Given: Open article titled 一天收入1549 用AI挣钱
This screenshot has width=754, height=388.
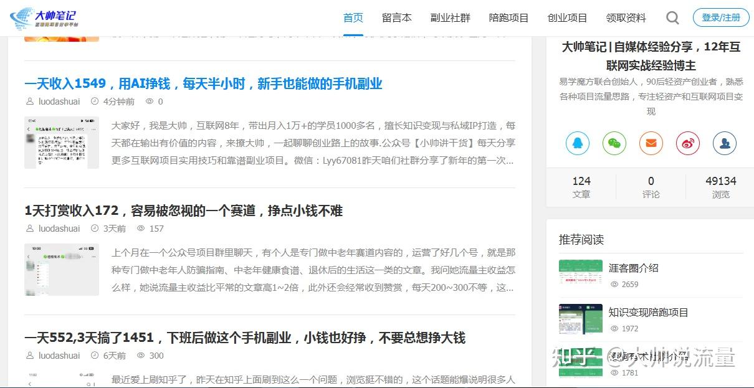Looking at the screenshot, I should point(203,84).
